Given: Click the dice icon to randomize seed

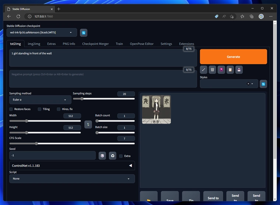Looking at the screenshot, I should click(x=102, y=156).
